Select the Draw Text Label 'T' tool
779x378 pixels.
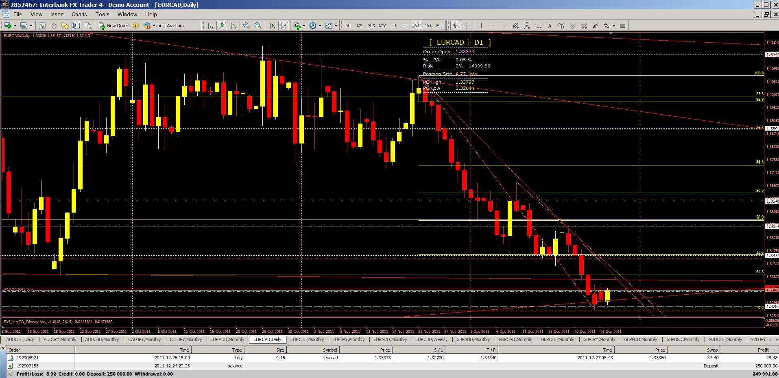[561, 26]
